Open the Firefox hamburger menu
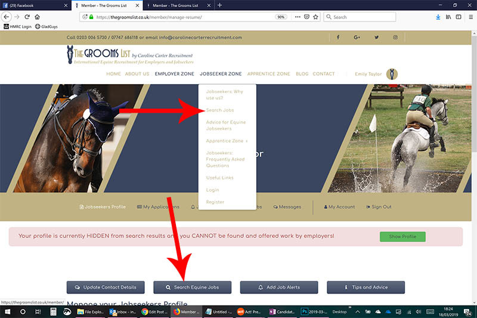This screenshot has width=477, height=318. (470, 17)
